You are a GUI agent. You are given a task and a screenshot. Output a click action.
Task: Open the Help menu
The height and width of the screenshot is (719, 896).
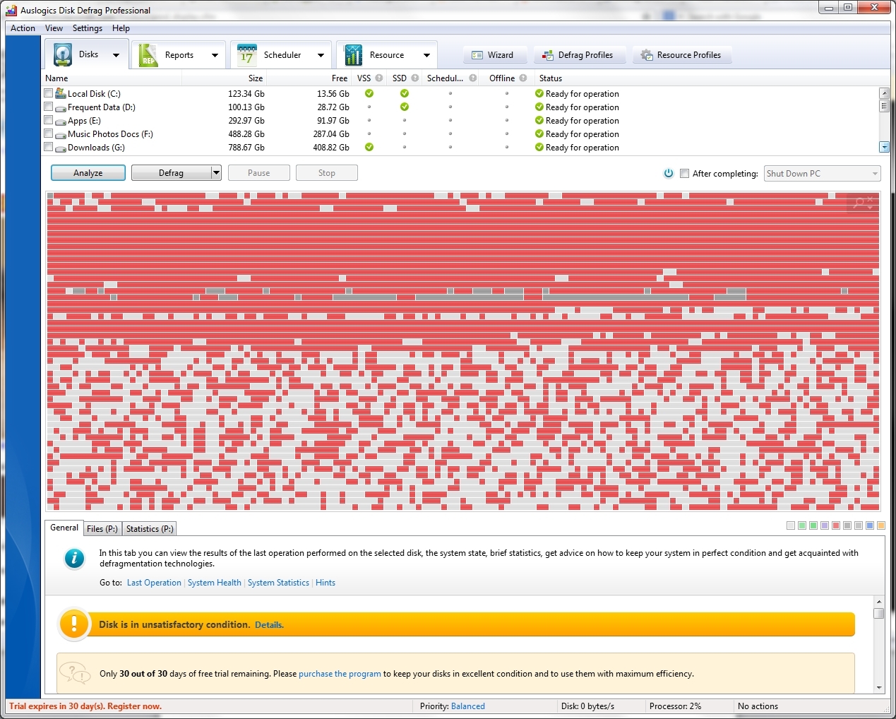pyautogui.click(x=121, y=28)
